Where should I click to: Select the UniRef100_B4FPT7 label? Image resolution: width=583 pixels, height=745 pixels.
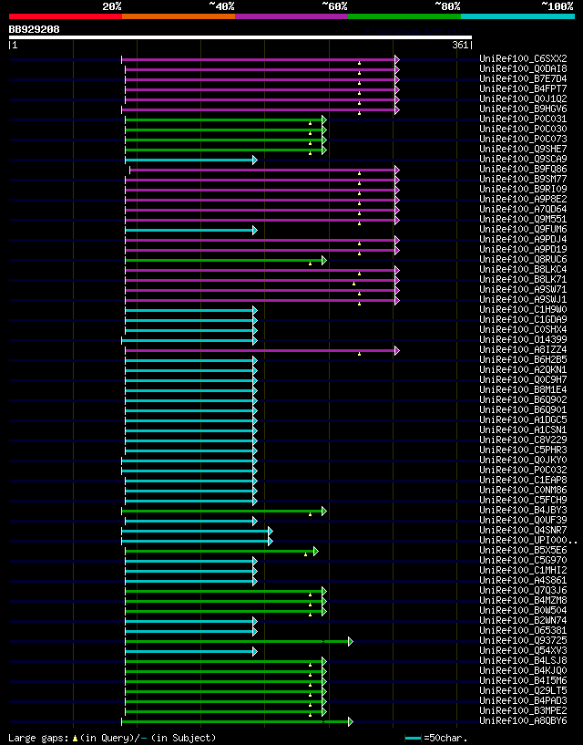pos(523,88)
